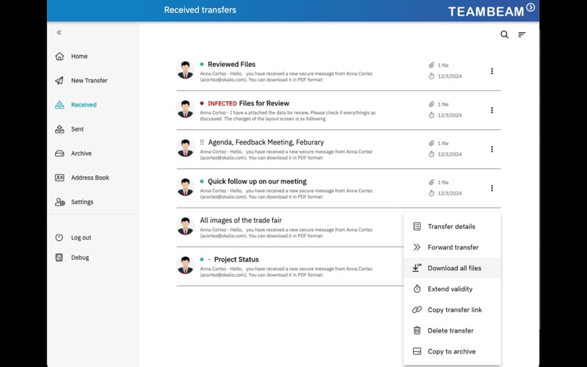
Task: Click the TEAMBEAM logo in header
Action: pos(492,10)
